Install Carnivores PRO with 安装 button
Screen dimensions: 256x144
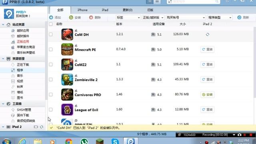click(207, 94)
